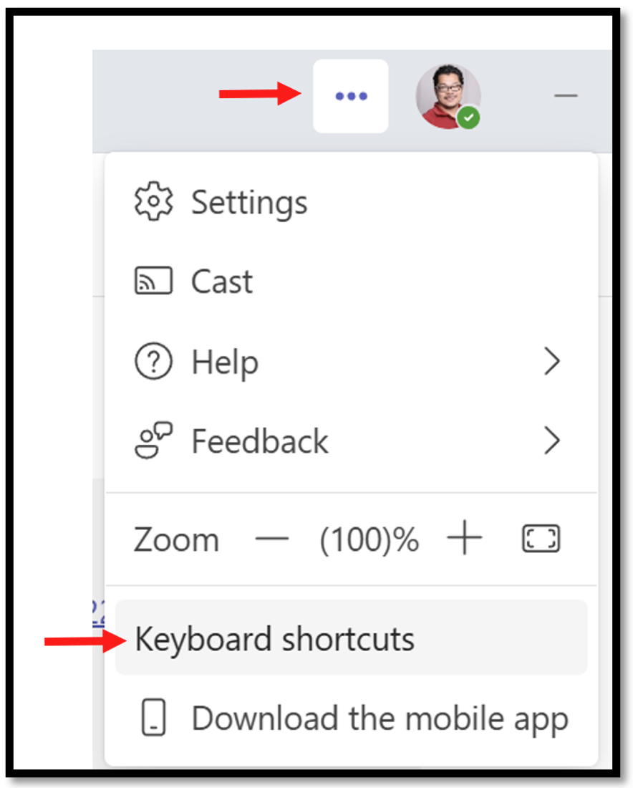Click the Feedback person-with-bubble icon
Viewport: 633px width, 788px height.
pyautogui.click(x=154, y=440)
